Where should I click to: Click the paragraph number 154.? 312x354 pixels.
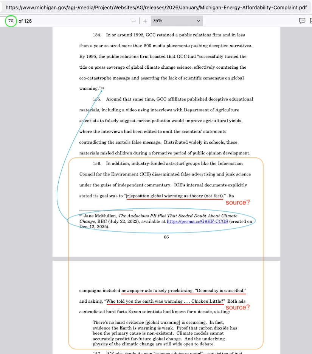[97, 35]
